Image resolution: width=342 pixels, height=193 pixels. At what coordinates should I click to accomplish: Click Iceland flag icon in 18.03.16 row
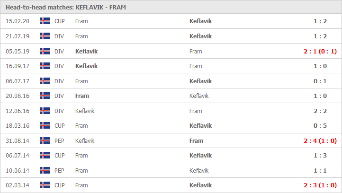45,125
